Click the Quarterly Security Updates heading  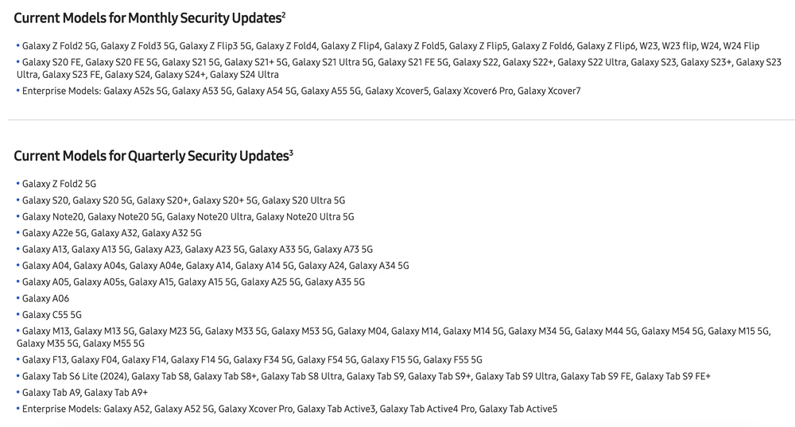tap(151, 156)
